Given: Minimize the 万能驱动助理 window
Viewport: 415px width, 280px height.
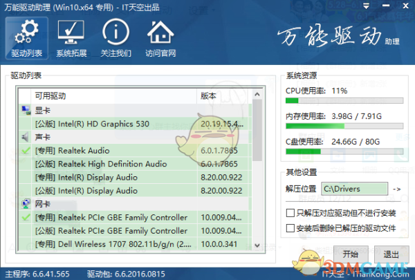Looking at the screenshot, I should [386, 6].
